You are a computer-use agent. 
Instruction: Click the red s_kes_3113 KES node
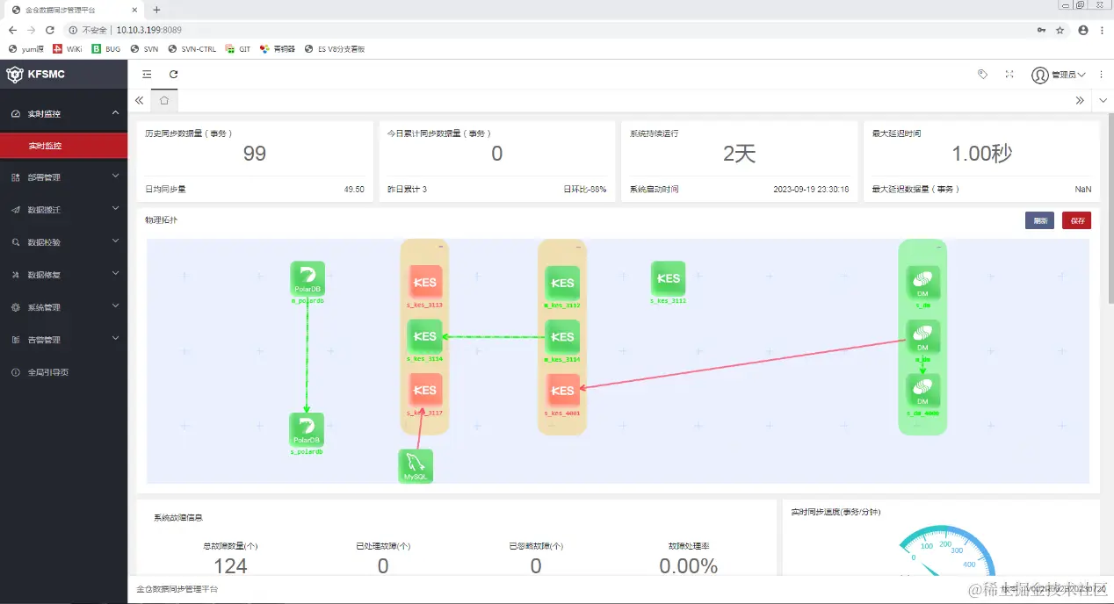tap(425, 283)
